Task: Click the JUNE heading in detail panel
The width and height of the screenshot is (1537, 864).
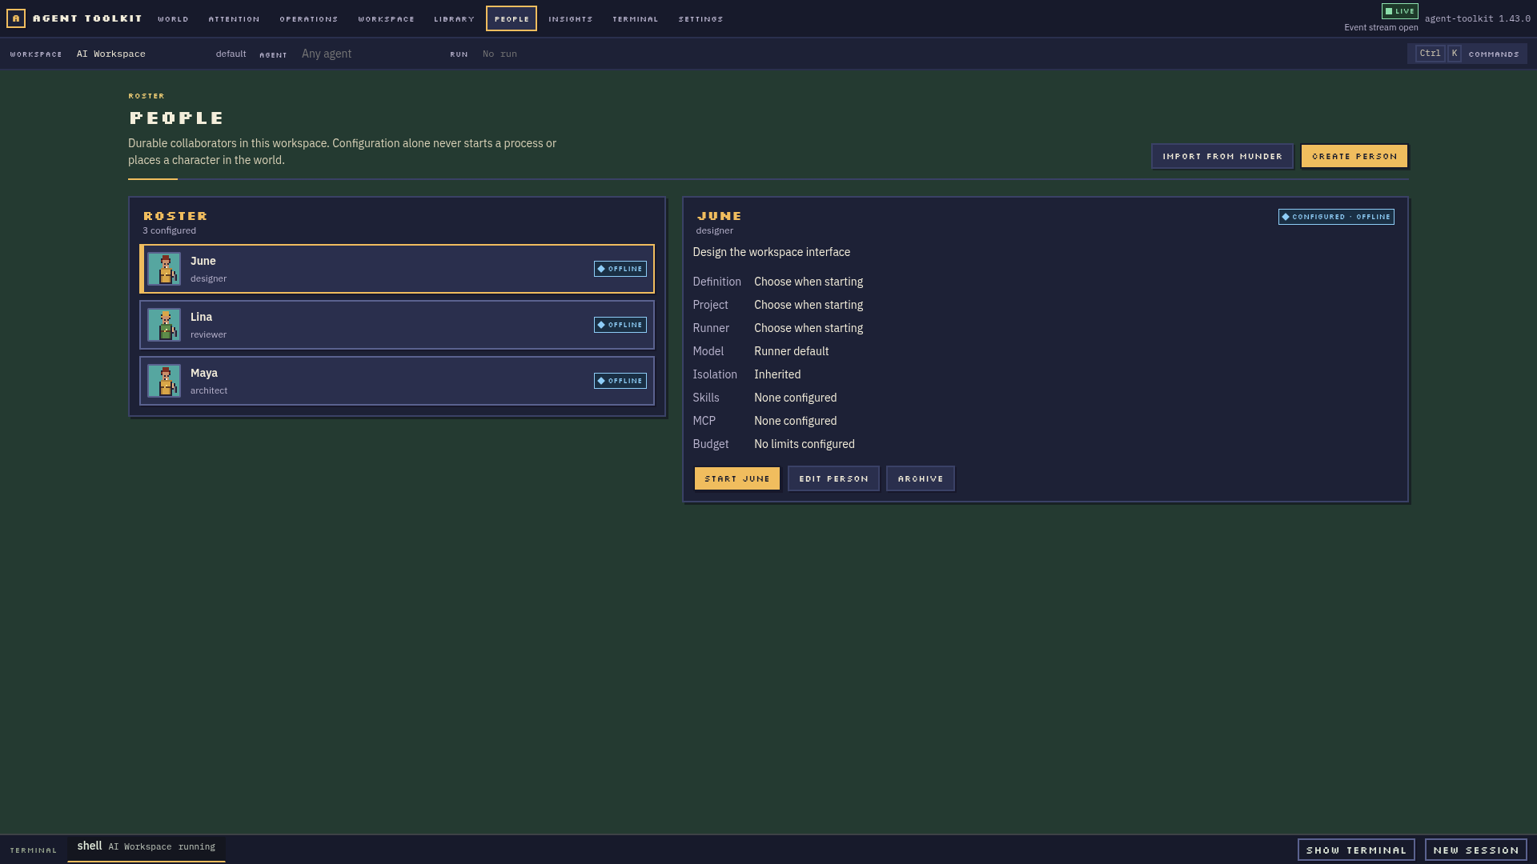Action: pyautogui.click(x=720, y=216)
